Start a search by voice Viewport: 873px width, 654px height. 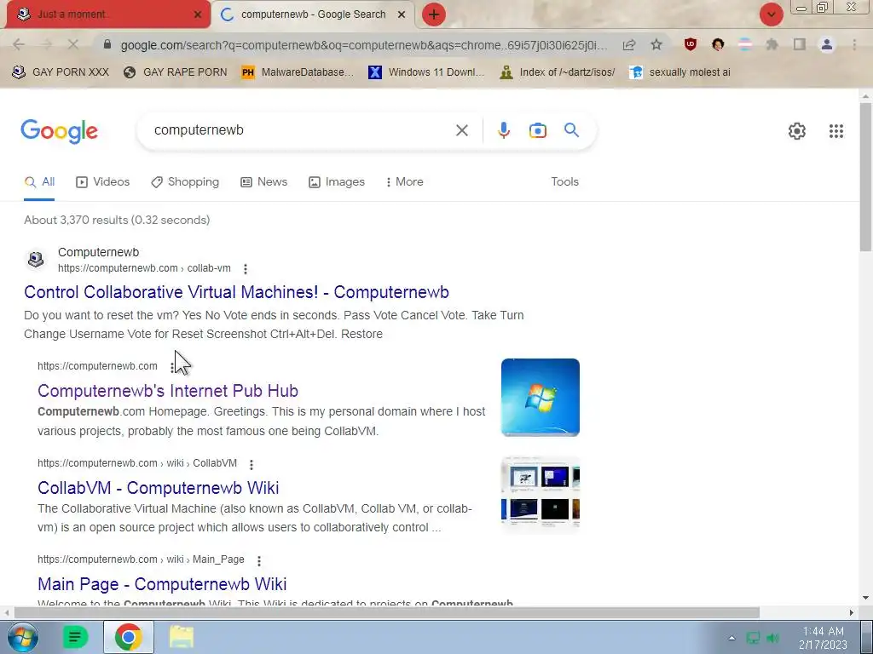[x=503, y=130]
